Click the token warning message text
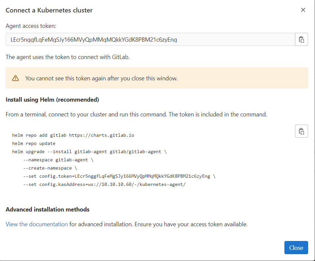Screen dimensions: 315x261 tap(101, 78)
